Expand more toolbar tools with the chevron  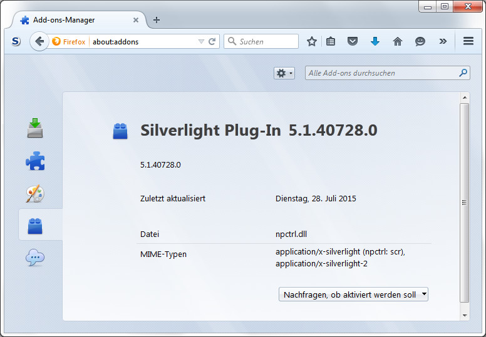(x=443, y=41)
